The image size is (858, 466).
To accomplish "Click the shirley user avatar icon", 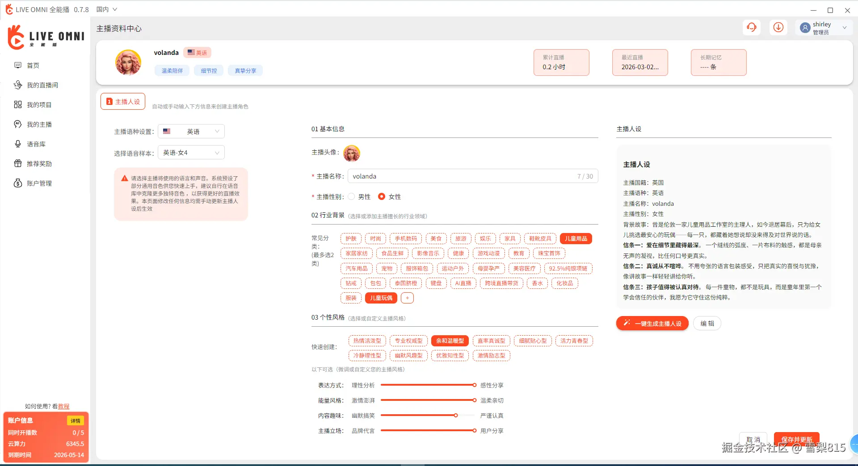I will pos(805,28).
